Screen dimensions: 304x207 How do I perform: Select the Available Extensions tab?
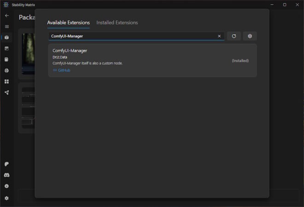coord(69,23)
